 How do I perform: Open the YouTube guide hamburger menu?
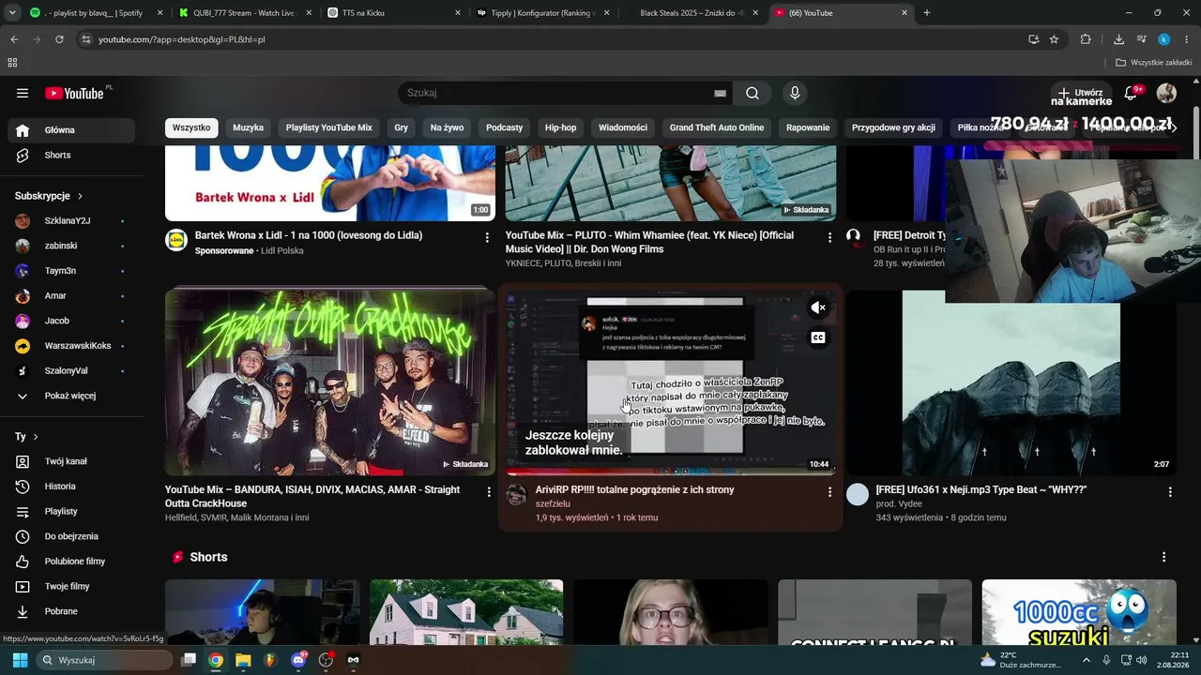coord(23,93)
